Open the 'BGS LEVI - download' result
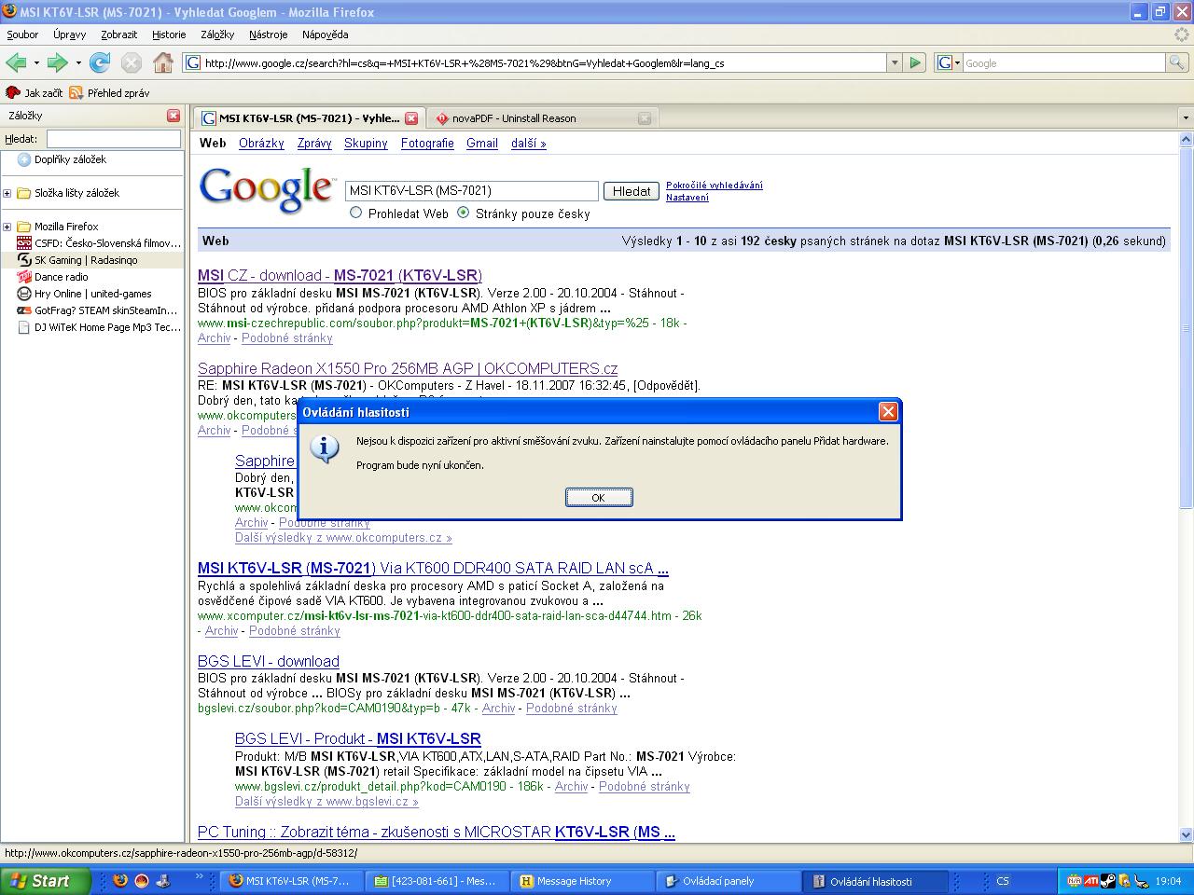 click(x=269, y=661)
